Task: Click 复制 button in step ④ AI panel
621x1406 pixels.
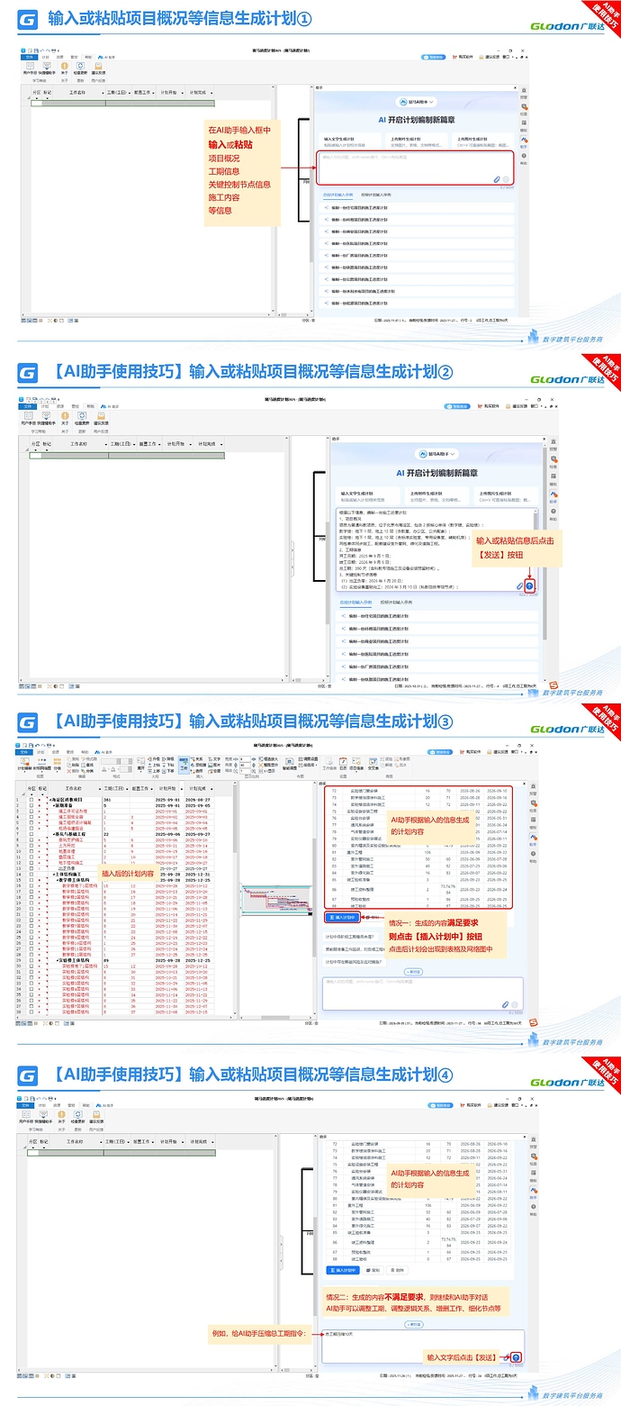Action: pyautogui.click(x=373, y=1270)
